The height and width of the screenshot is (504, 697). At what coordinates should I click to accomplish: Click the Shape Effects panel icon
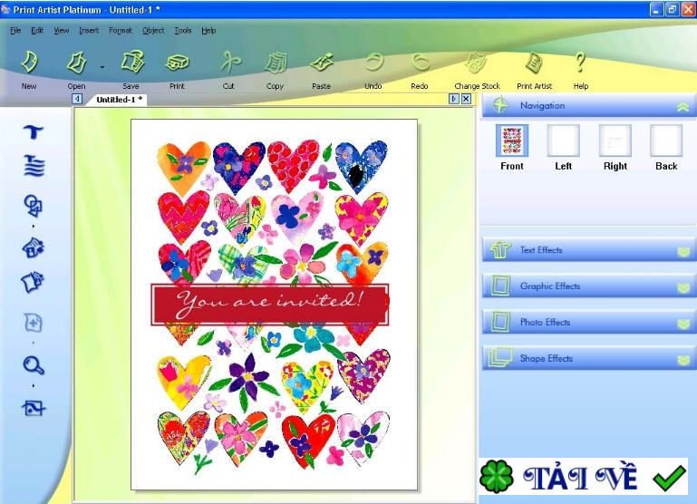(x=500, y=358)
